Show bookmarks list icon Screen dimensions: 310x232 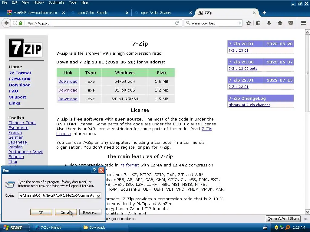[258, 23]
